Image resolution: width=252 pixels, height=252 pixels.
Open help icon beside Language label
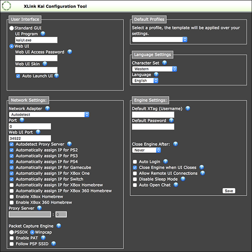click(x=156, y=74)
